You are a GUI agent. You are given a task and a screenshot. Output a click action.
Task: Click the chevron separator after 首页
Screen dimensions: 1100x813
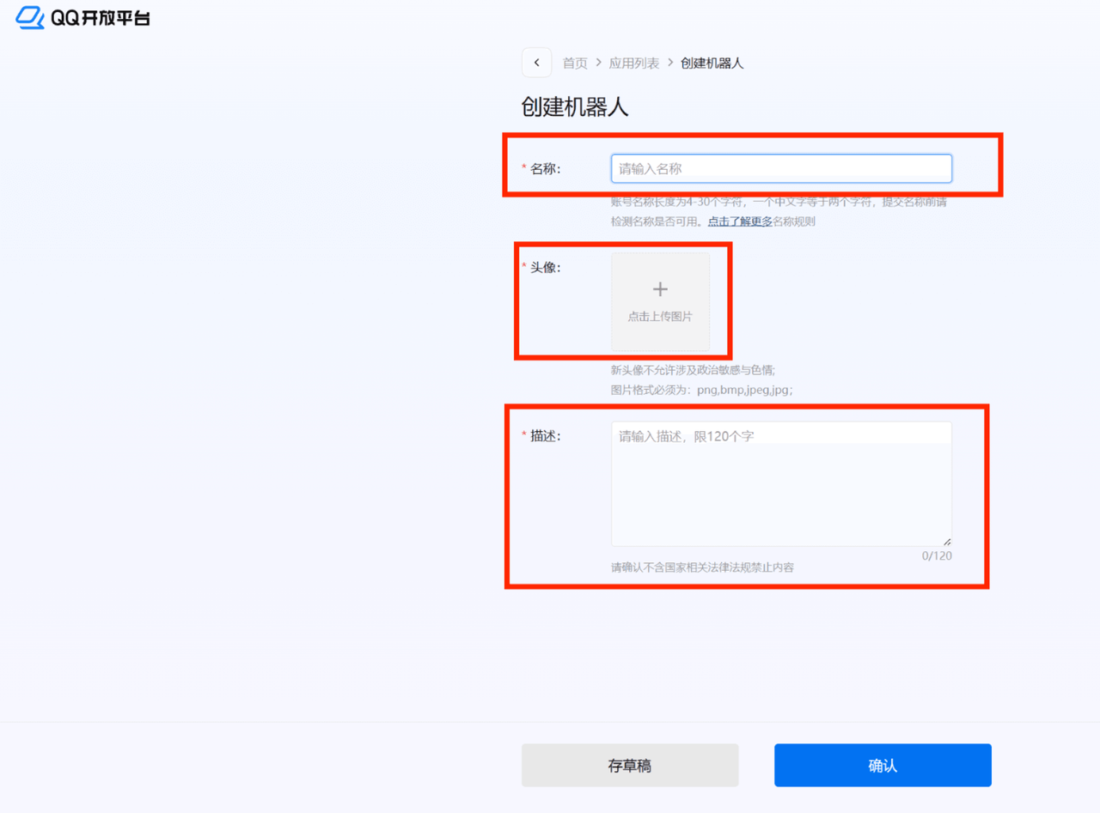pos(599,64)
